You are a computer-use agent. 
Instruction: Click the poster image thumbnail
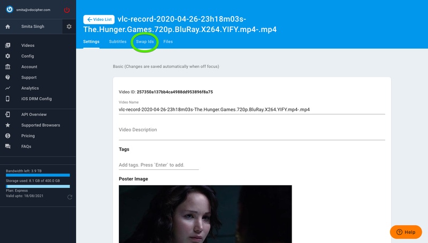pyautogui.click(x=205, y=214)
